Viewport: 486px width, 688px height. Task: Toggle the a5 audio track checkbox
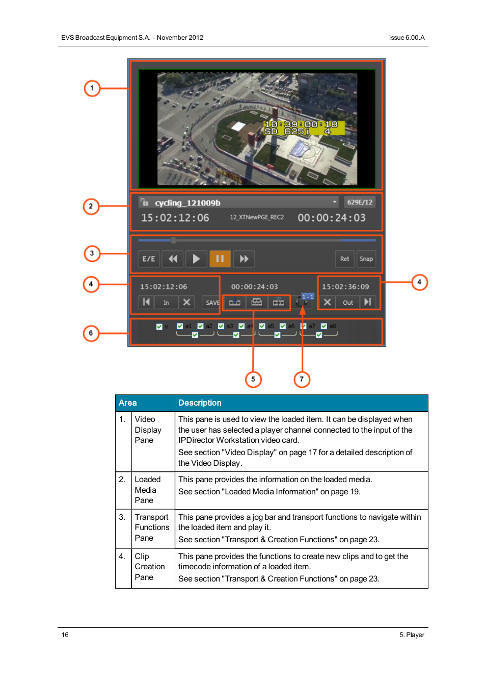coord(262,326)
